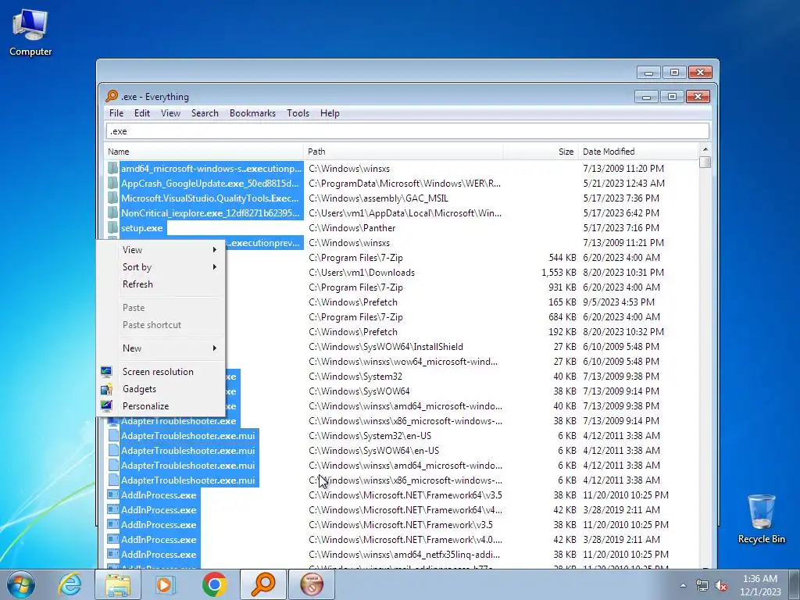Image resolution: width=800 pixels, height=600 pixels.
Task: Select NonCritical_iexplore.exe entry name
Action: tap(210, 212)
